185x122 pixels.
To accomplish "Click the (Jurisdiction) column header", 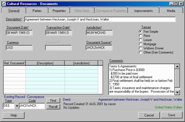I will click(x=81, y=63).
